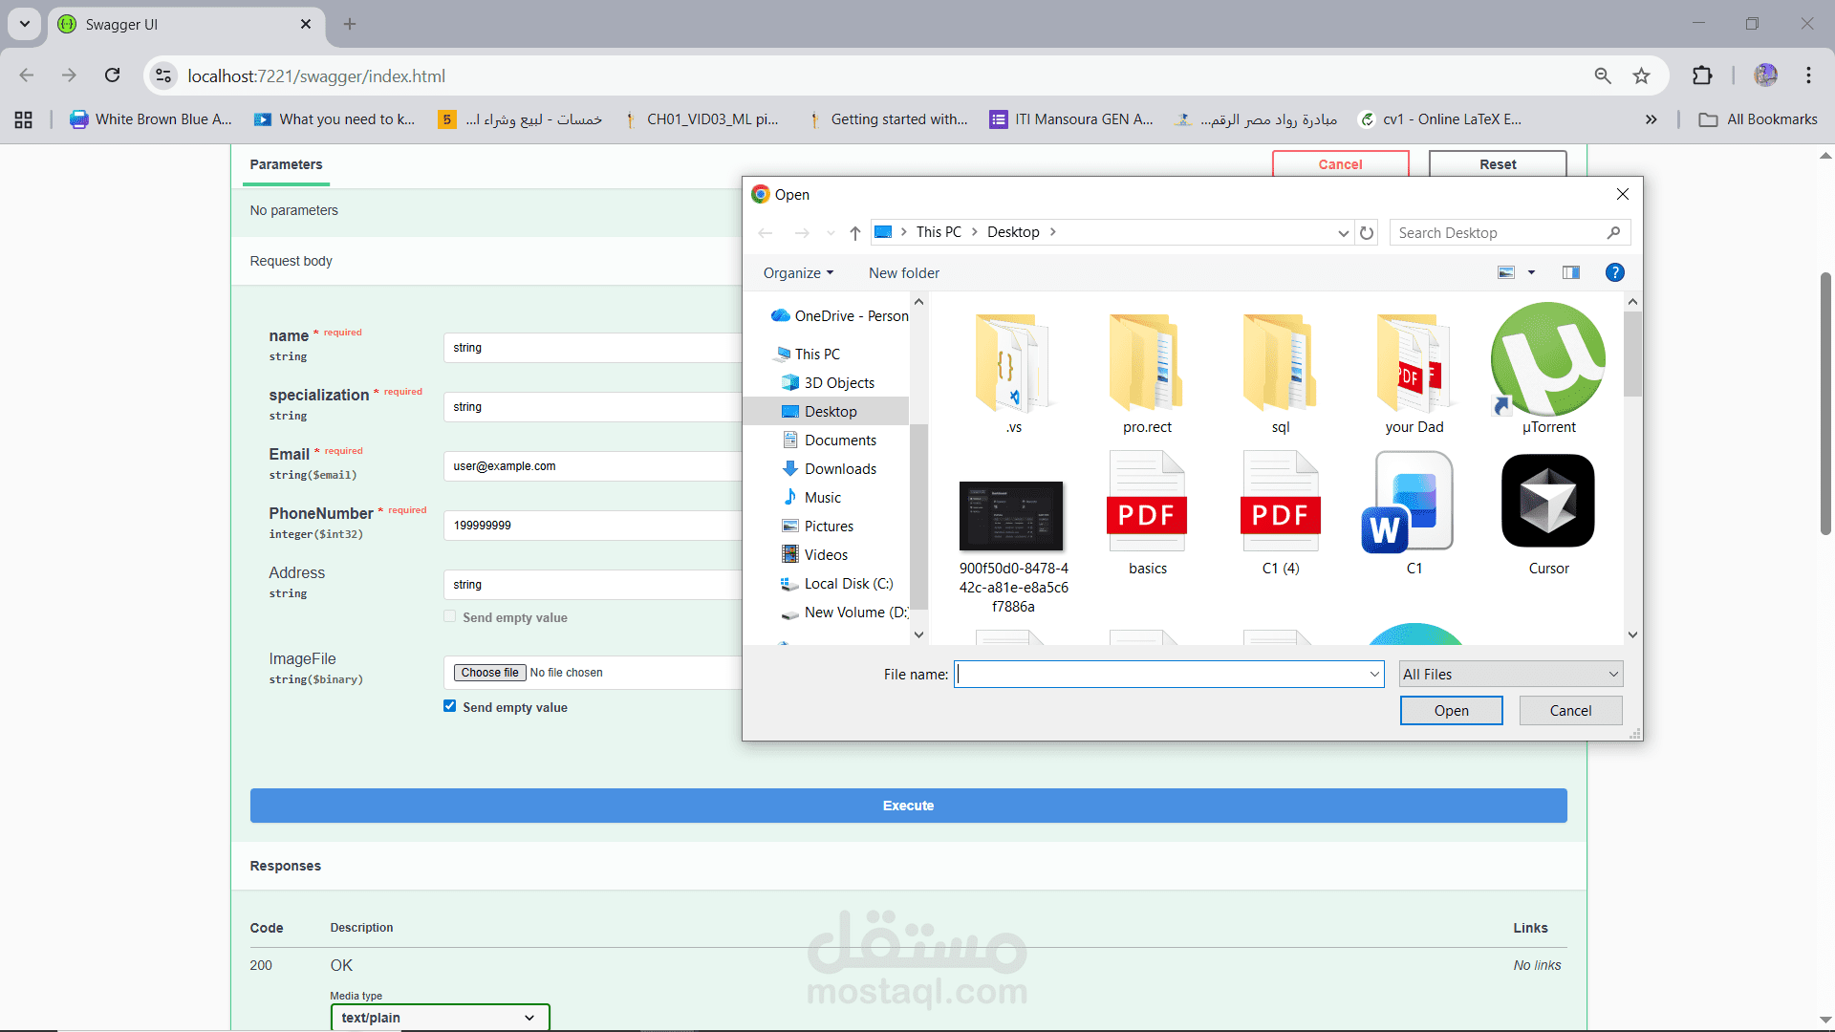Open the ITI Mansoura GEN A bookmark
This screenshot has height=1032, width=1835.
pyautogui.click(x=1071, y=119)
